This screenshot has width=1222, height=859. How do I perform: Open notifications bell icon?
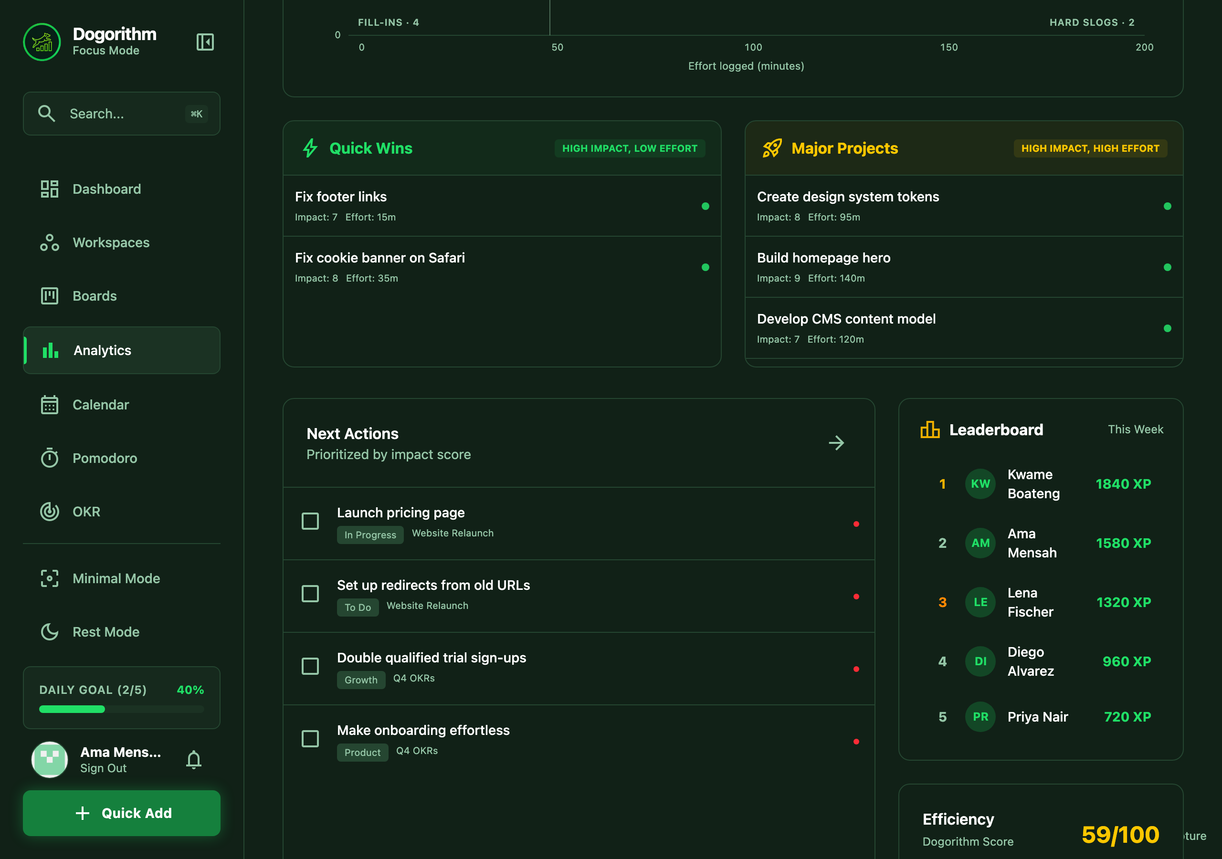click(x=194, y=759)
